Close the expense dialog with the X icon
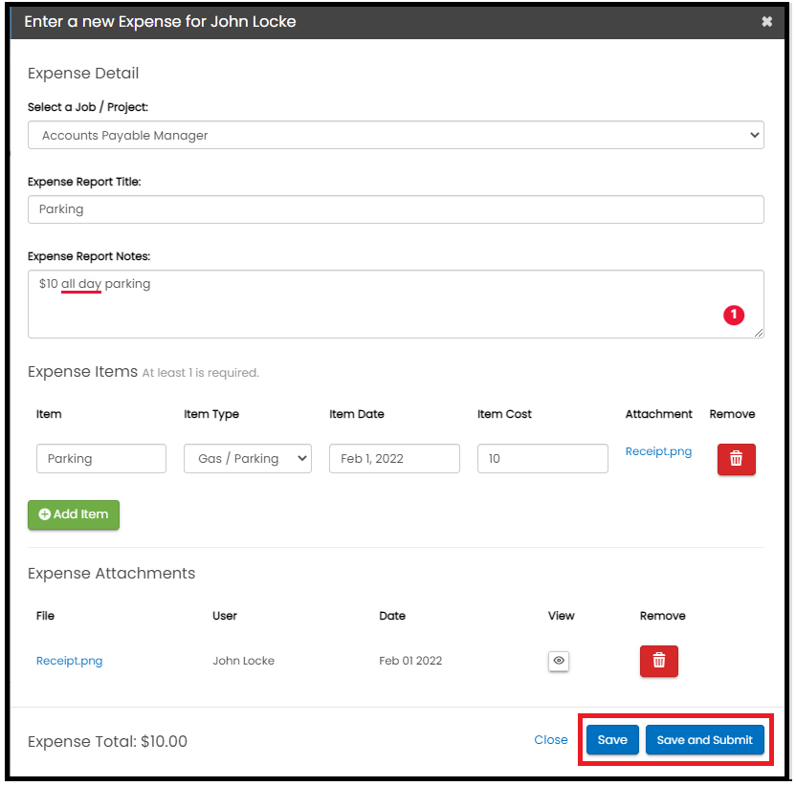796x786 pixels. pos(766,21)
